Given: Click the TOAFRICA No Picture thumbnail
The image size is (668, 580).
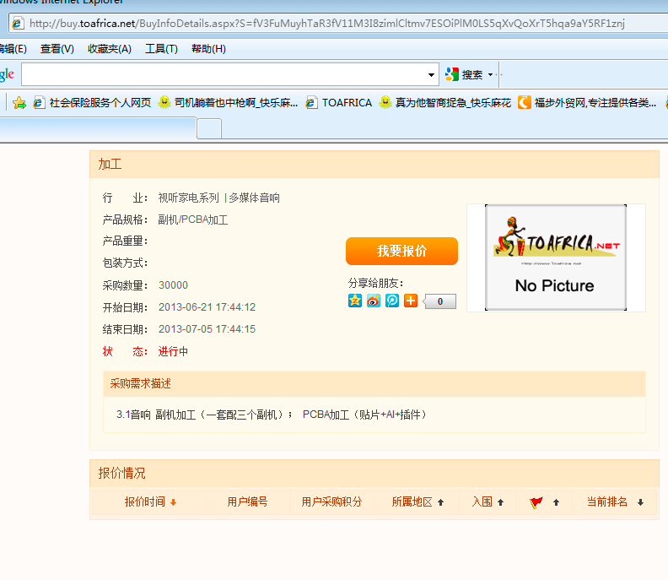Looking at the screenshot, I should (555, 257).
